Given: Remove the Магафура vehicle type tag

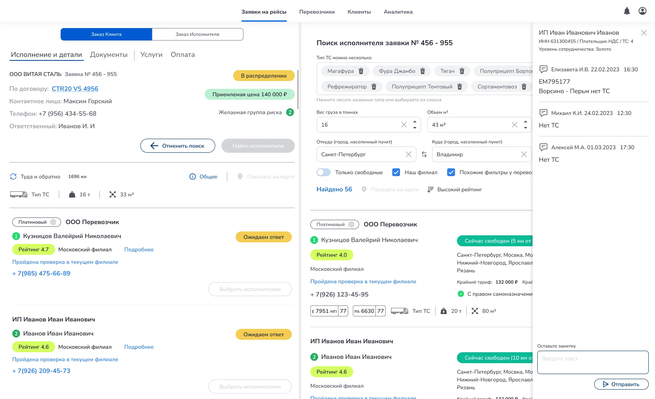Looking at the screenshot, I should (361, 71).
